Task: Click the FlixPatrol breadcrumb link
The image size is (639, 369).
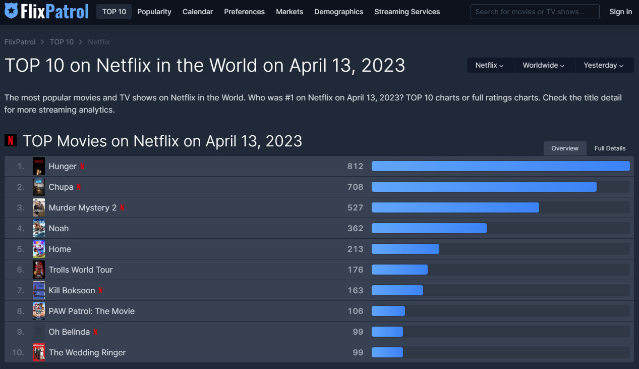Action: (x=20, y=42)
